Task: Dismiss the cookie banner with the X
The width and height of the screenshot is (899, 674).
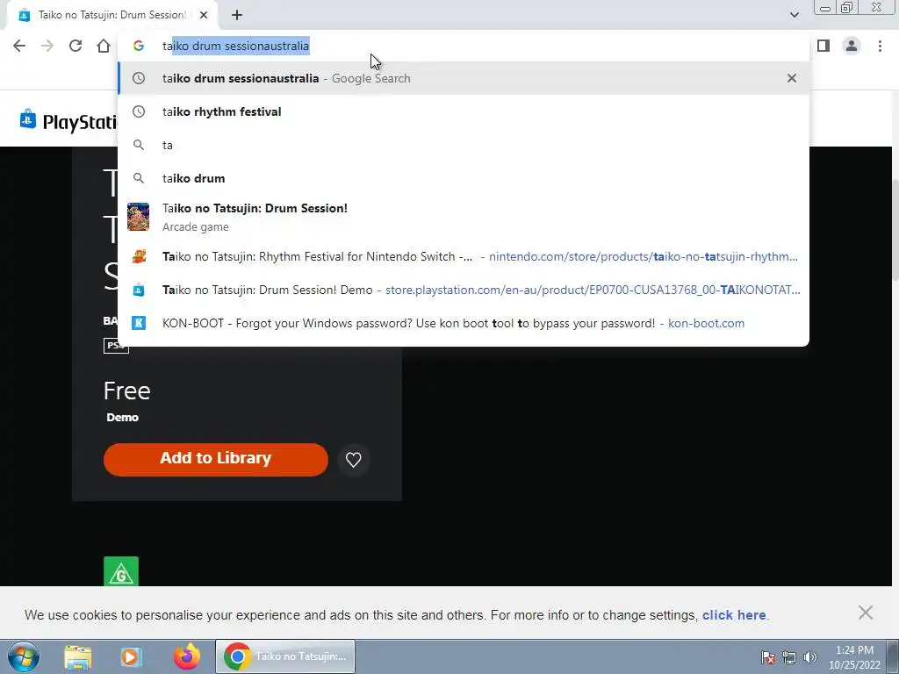Action: (x=865, y=613)
